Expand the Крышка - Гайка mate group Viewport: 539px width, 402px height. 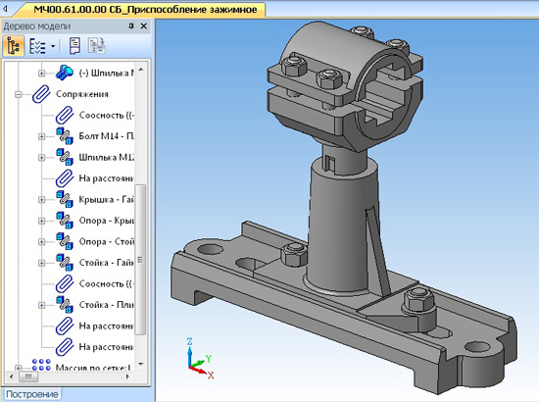pyautogui.click(x=41, y=200)
